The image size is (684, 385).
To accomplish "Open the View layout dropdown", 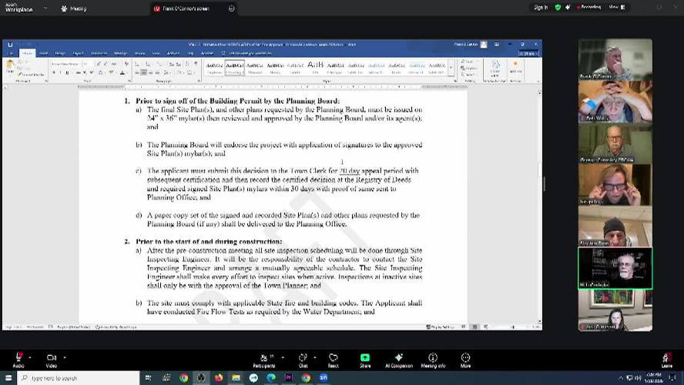I will click(x=615, y=8).
